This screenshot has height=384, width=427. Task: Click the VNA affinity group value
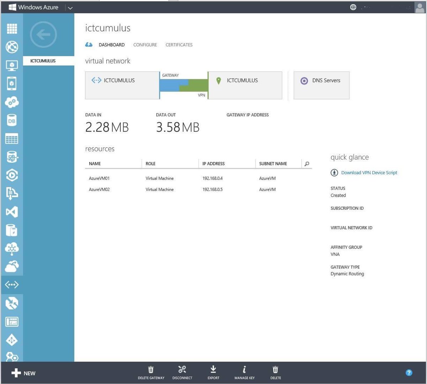click(335, 254)
